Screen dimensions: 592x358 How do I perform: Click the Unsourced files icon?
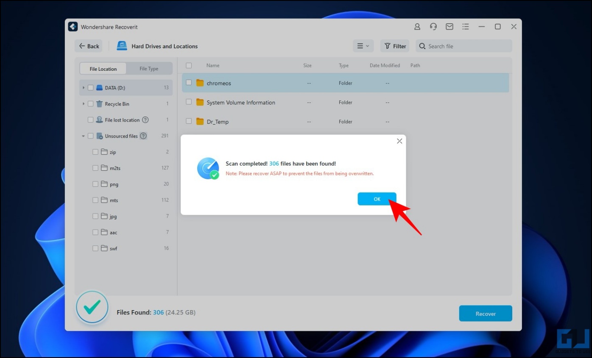coord(100,136)
